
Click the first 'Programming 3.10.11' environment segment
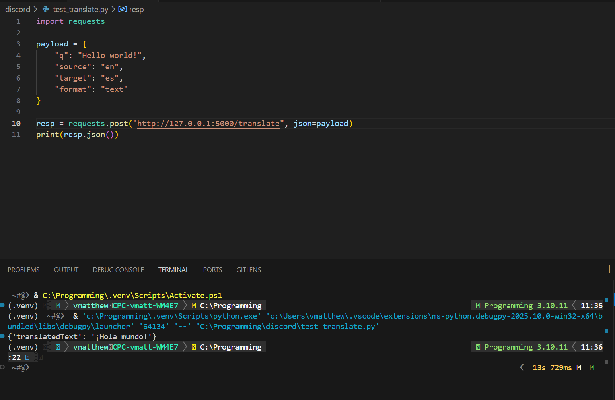(x=526, y=305)
